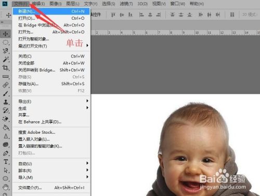Choose 共享... menu entry

pos(51,115)
